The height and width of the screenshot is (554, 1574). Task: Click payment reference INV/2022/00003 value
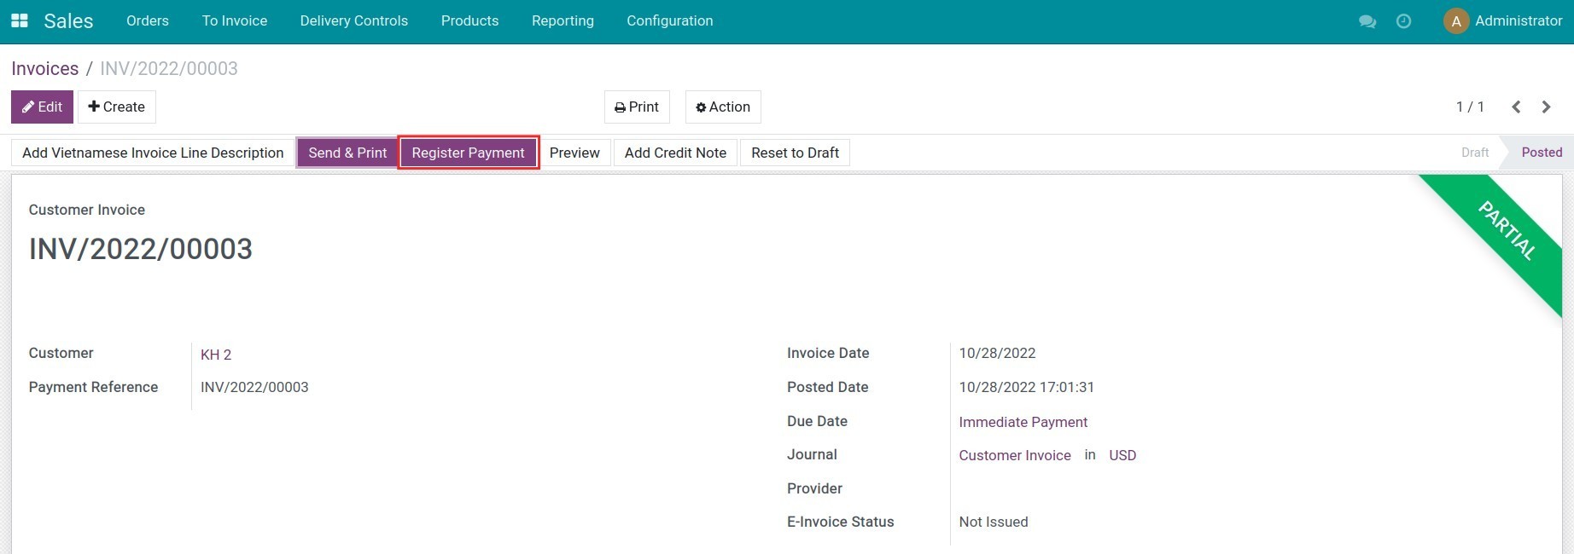click(254, 387)
